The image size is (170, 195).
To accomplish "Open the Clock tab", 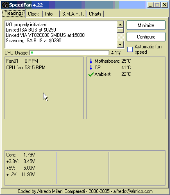I will [34, 14].
